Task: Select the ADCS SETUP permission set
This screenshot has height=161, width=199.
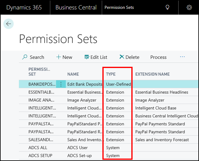Action: tap(40, 156)
